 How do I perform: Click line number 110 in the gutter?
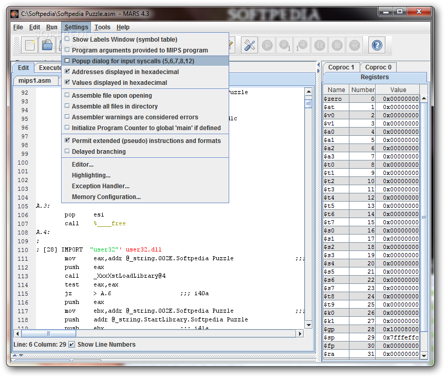(x=23, y=250)
